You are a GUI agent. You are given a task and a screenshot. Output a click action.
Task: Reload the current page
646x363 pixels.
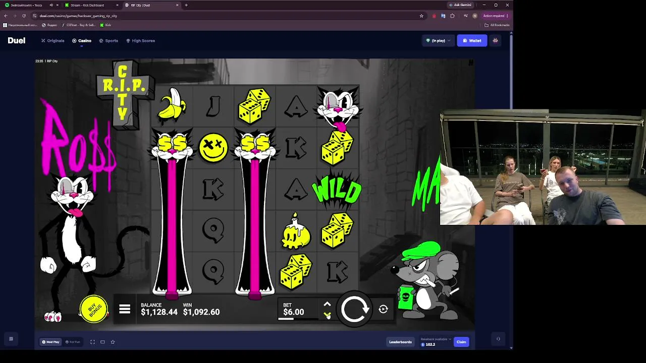[24, 16]
